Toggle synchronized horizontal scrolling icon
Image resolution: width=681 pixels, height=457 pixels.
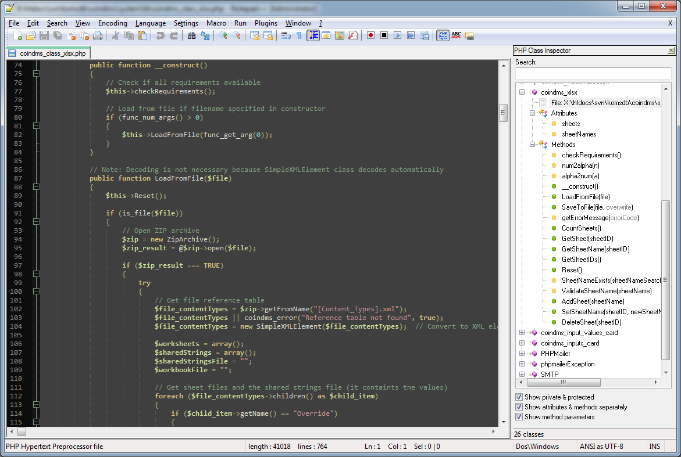coord(268,36)
